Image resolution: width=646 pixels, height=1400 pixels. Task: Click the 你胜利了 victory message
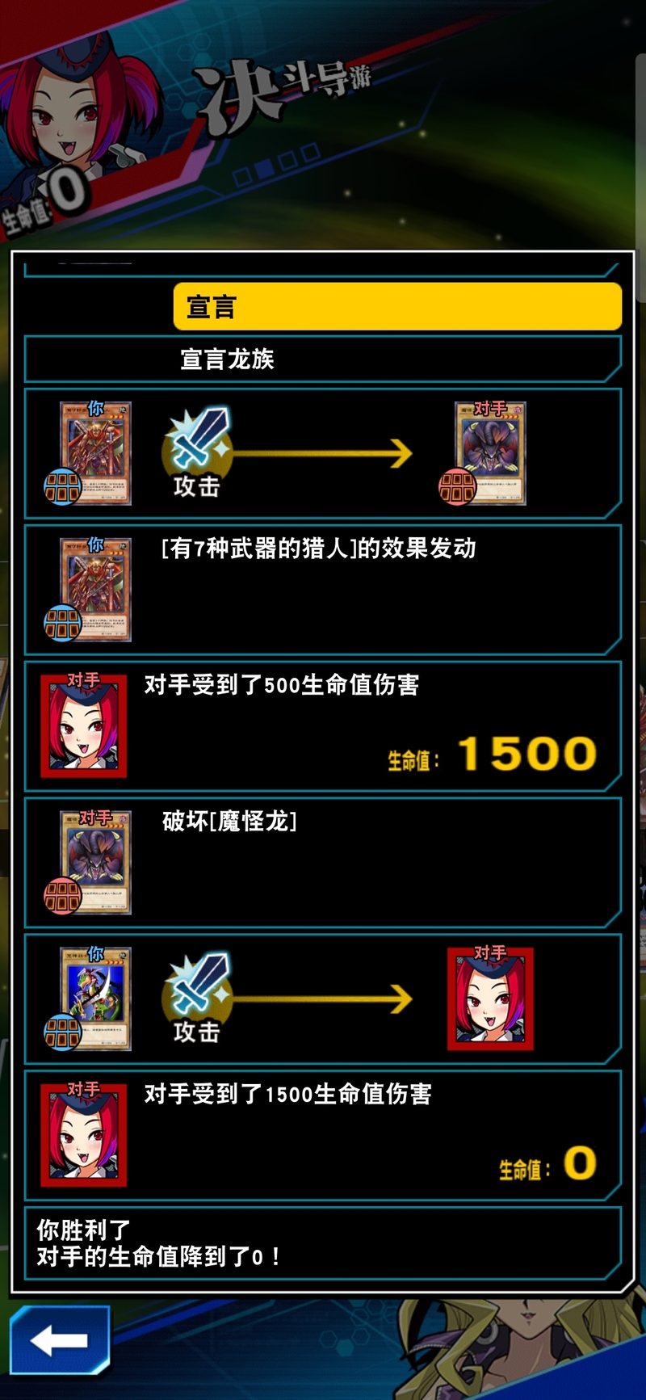point(83,1230)
